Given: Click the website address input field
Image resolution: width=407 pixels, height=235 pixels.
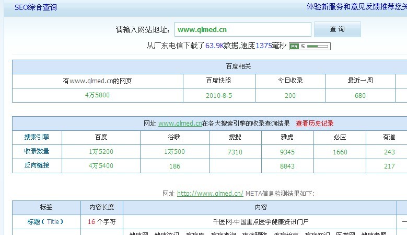Looking at the screenshot, I should pos(243,29).
